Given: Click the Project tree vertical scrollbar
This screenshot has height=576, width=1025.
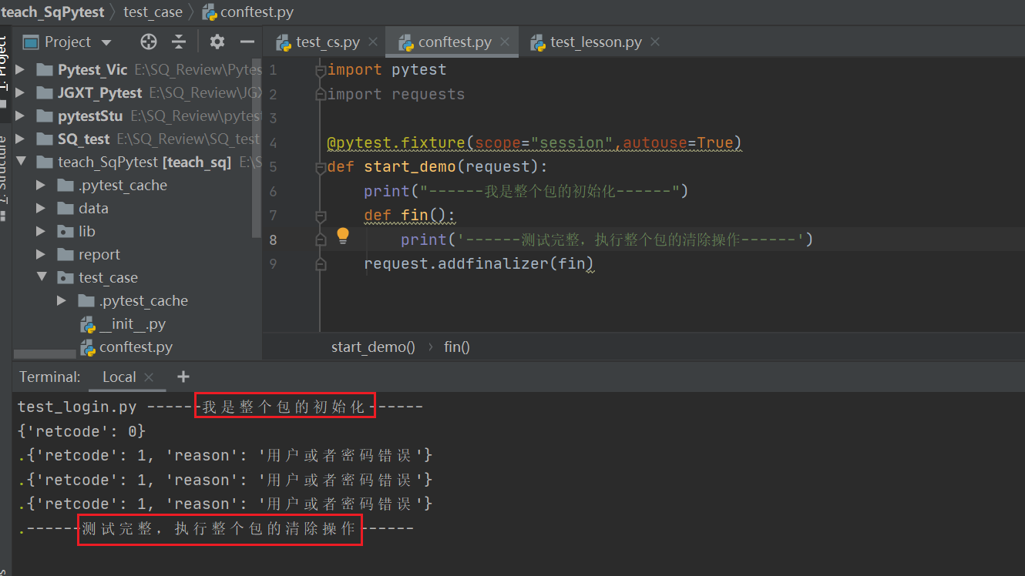Looking at the screenshot, I should click(257, 146).
